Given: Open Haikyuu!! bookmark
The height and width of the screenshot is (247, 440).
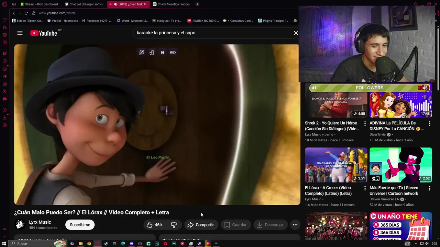Looking at the screenshot, I should pyautogui.click(x=167, y=21).
